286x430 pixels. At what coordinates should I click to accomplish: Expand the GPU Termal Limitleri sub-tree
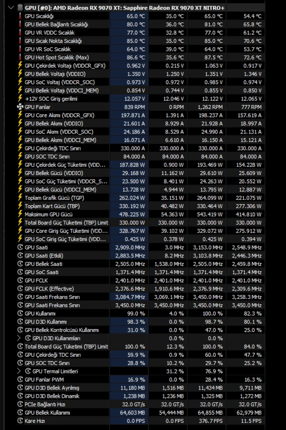(x=19, y=371)
